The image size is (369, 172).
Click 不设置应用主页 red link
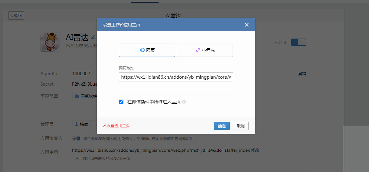tap(116, 126)
